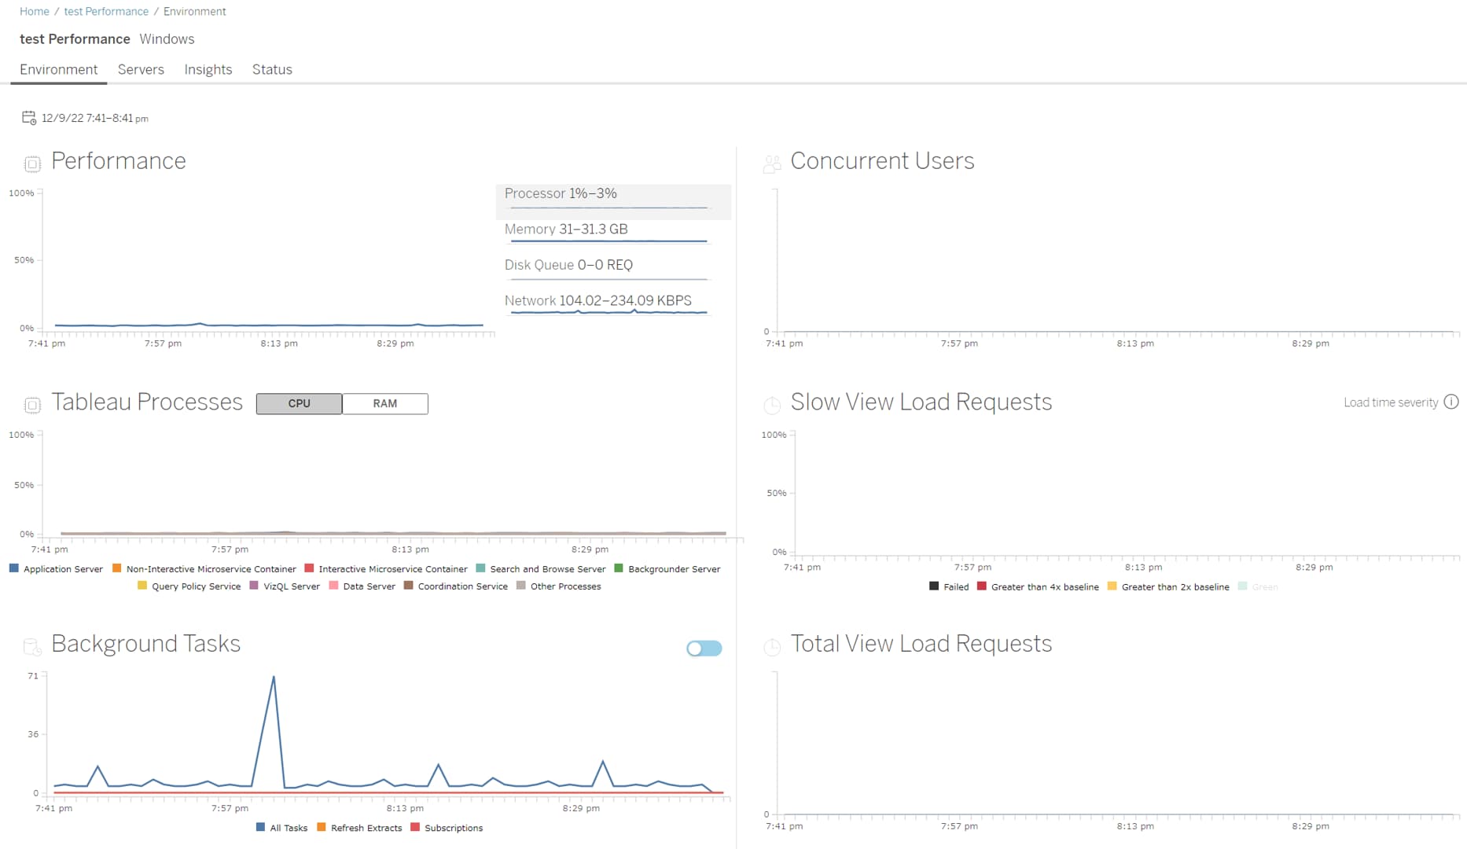The height and width of the screenshot is (849, 1467).
Task: Switch to the Servers tab
Action: 141,69
